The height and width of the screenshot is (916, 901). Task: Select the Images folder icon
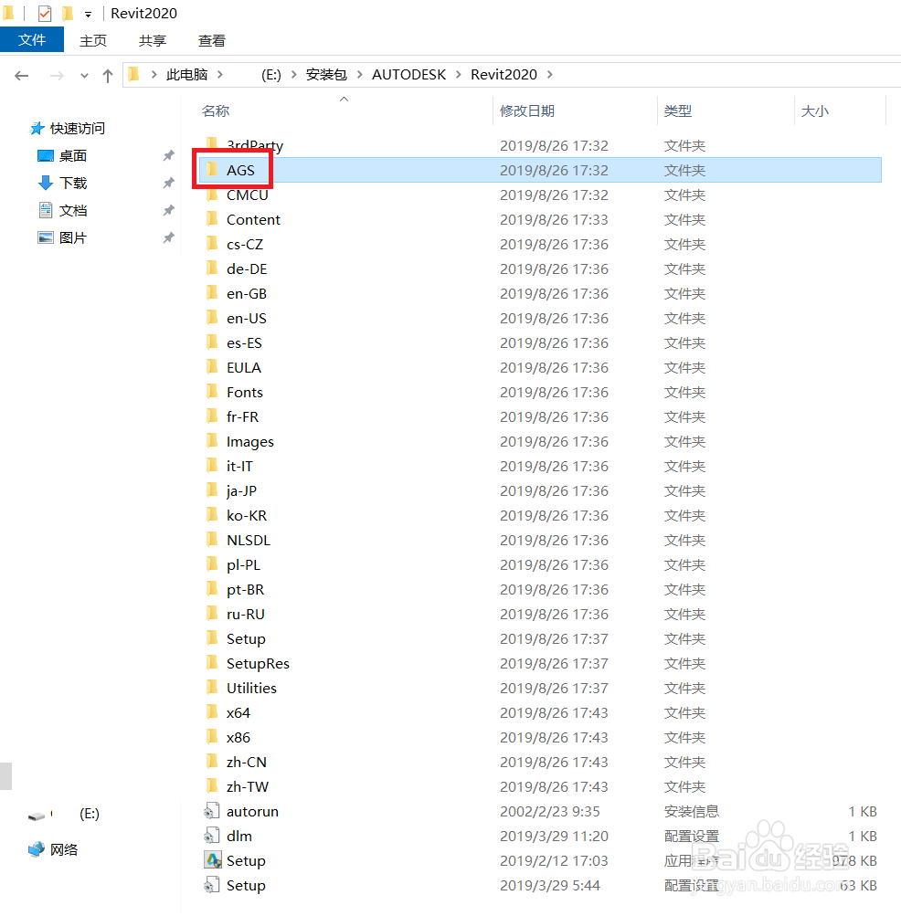click(x=212, y=441)
